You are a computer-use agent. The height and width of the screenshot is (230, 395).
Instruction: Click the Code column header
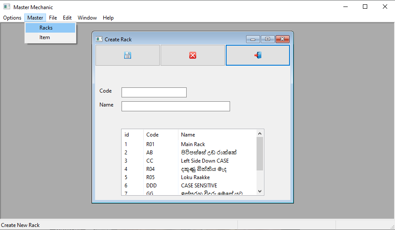161,135
